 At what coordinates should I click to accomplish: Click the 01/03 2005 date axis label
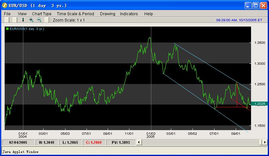point(151,135)
